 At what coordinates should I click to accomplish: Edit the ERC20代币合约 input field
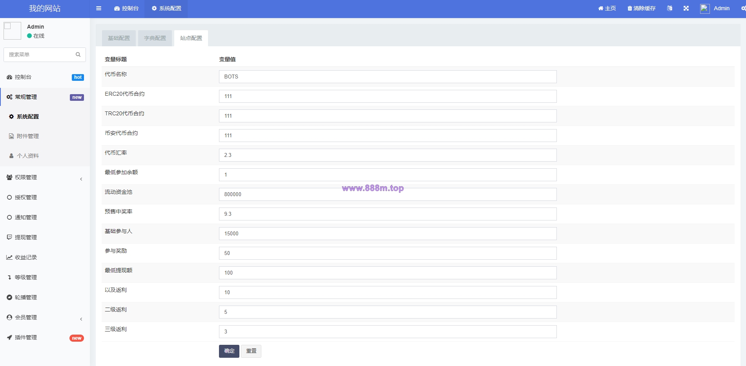tap(388, 96)
